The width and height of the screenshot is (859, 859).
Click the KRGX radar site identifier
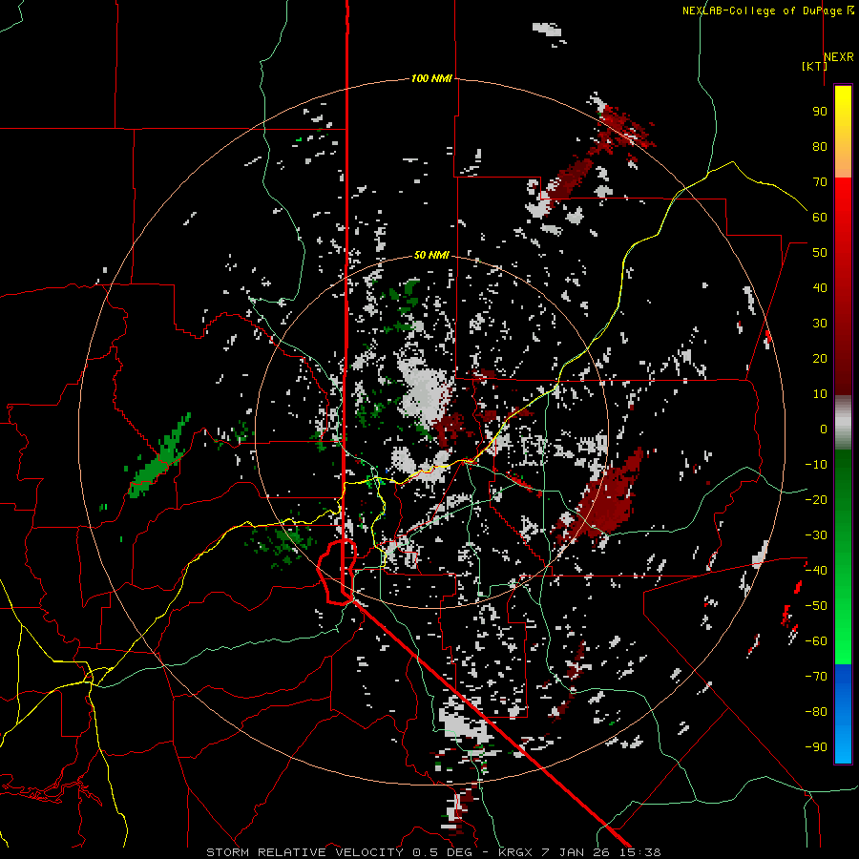click(515, 852)
